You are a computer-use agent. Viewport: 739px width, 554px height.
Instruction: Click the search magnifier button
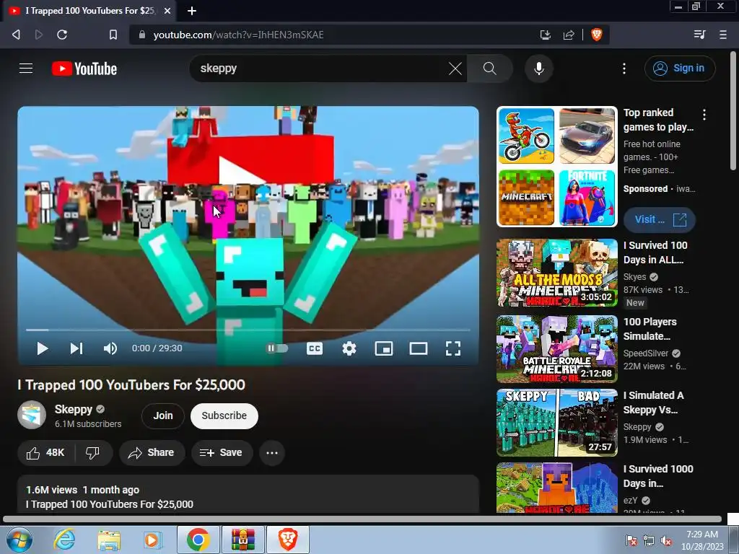coord(490,69)
